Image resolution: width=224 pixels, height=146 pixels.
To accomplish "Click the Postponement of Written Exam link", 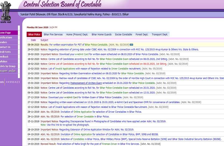I will [86, 83].
